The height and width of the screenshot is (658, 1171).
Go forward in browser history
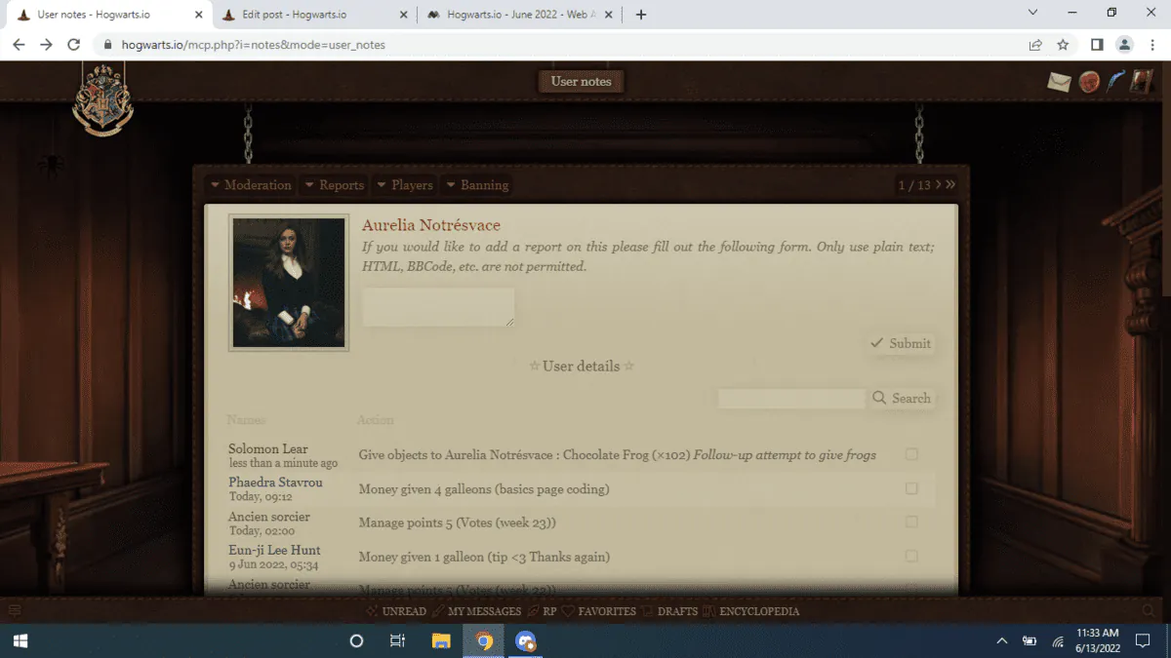pyautogui.click(x=46, y=45)
